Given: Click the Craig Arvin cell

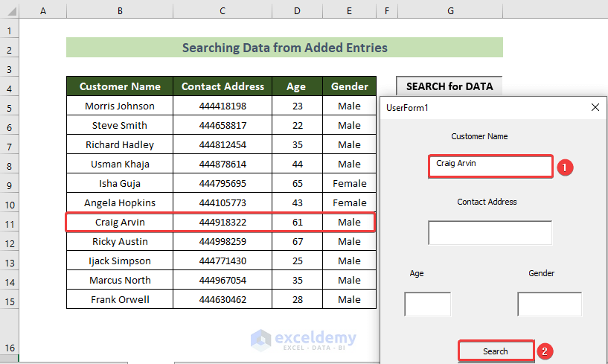Looking at the screenshot, I should click(x=120, y=222).
